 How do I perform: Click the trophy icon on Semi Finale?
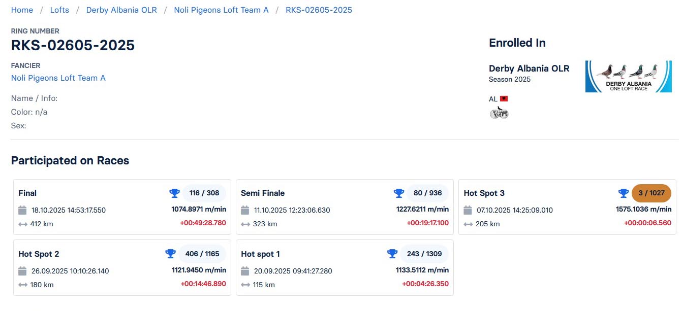(x=398, y=193)
